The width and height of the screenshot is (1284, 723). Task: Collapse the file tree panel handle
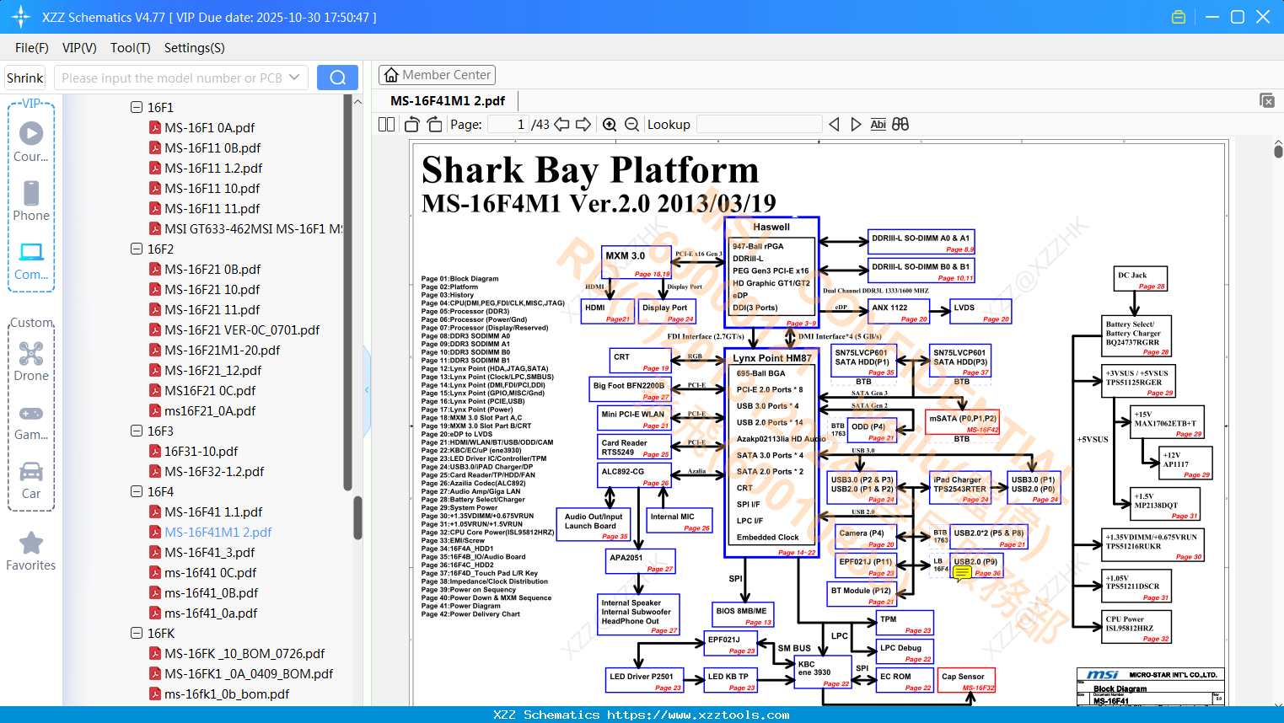click(367, 389)
